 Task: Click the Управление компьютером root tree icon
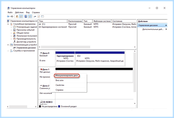(8, 21)
